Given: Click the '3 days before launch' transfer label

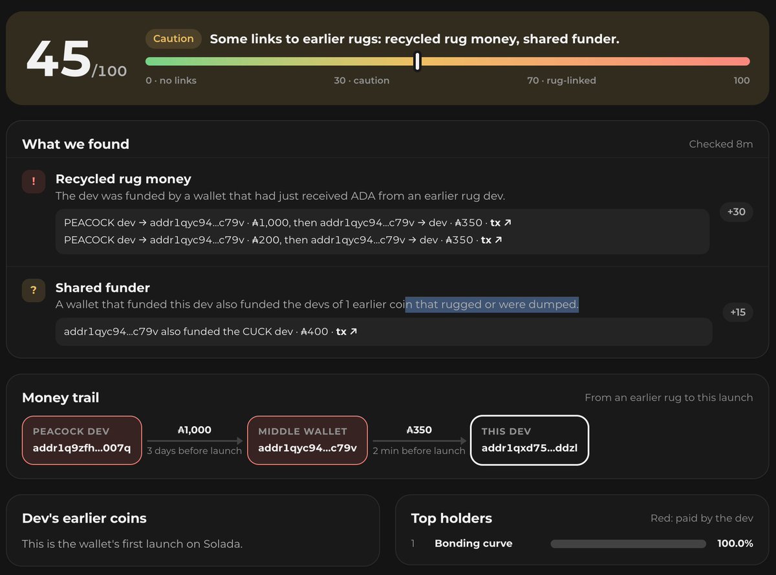Looking at the screenshot, I should point(194,451).
